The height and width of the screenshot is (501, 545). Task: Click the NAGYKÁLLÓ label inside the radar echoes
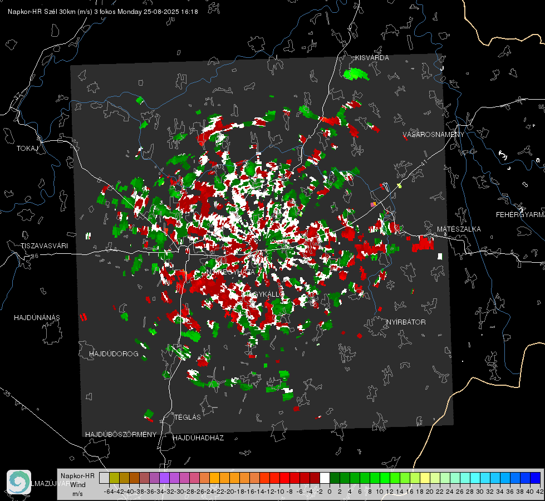(262, 294)
